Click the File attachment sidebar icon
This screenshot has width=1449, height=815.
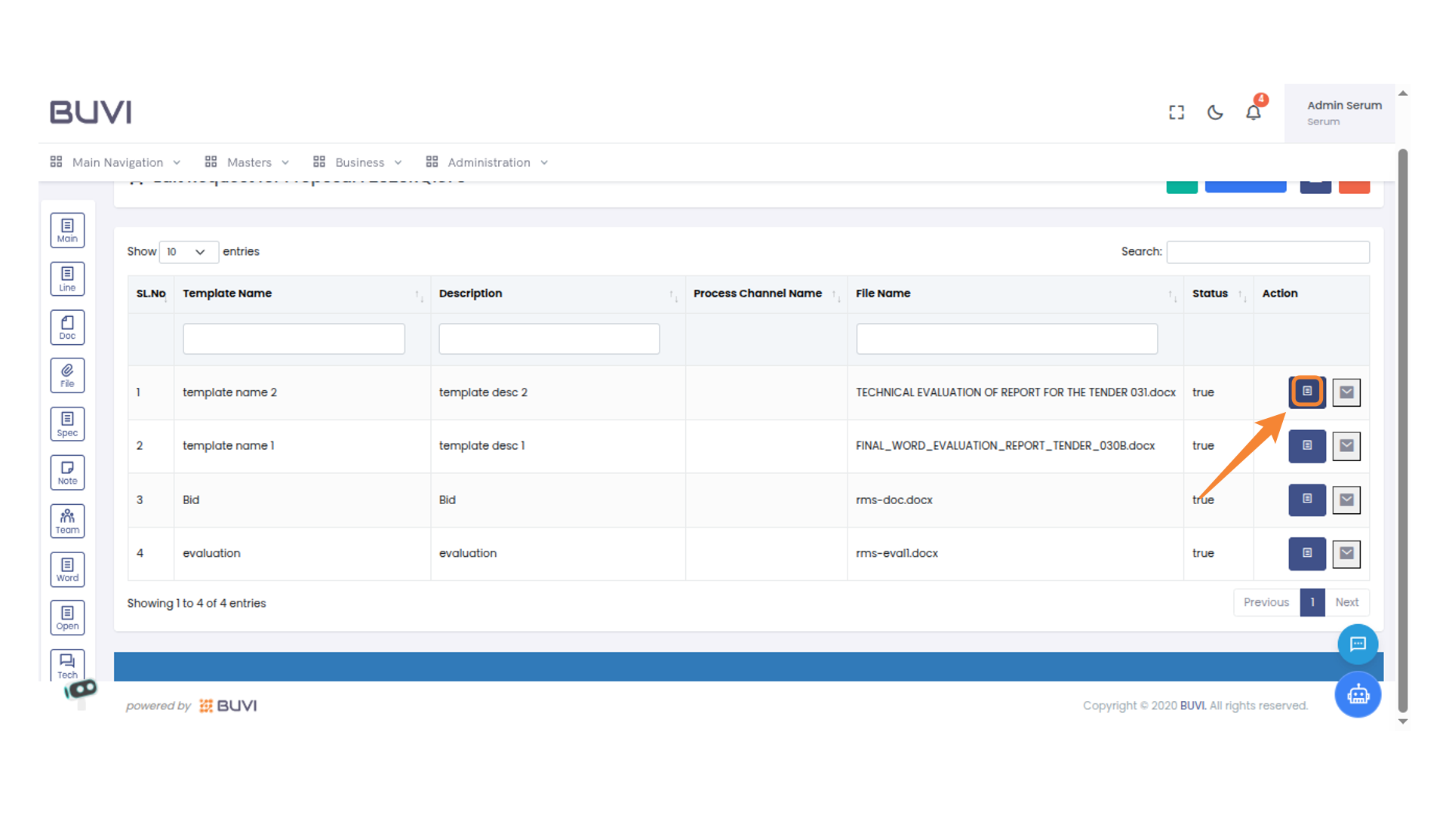pyautogui.click(x=67, y=375)
